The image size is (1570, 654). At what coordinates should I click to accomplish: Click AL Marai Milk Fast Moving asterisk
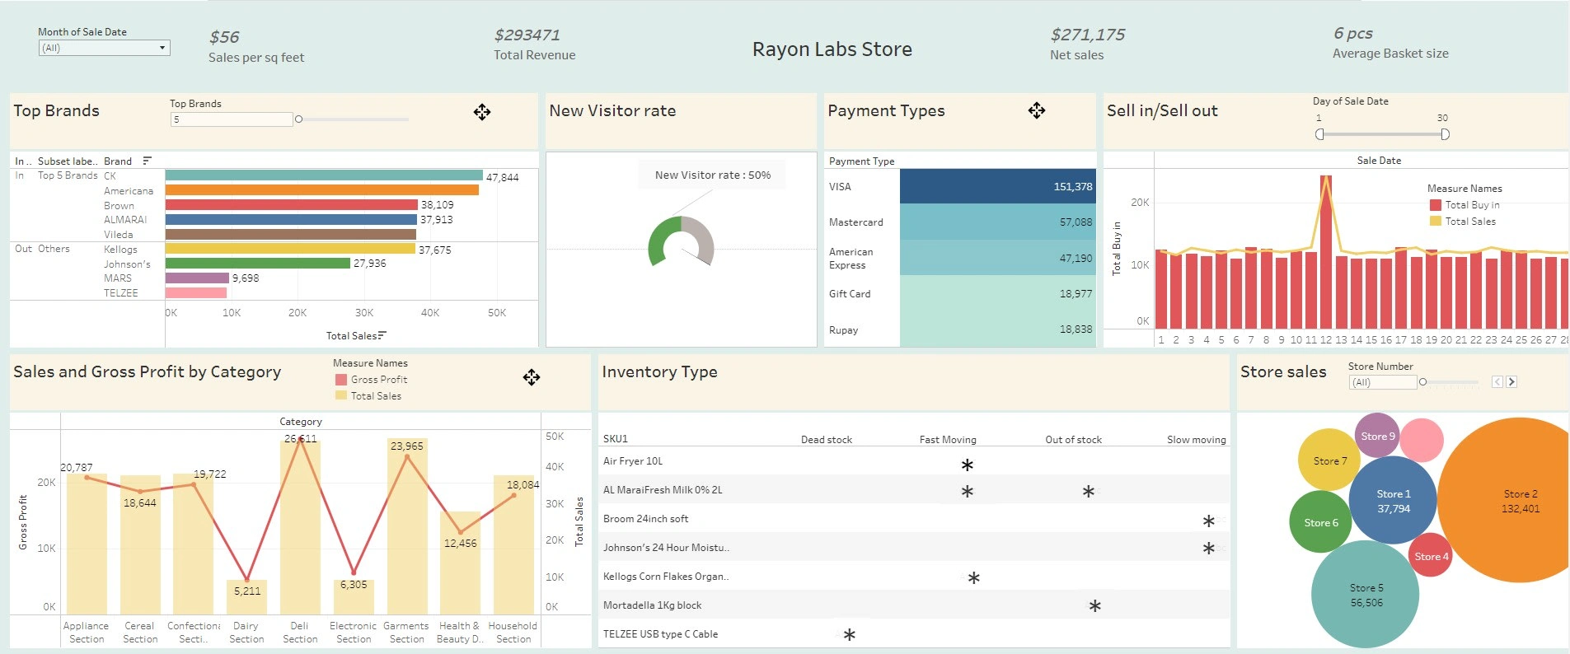click(x=968, y=491)
